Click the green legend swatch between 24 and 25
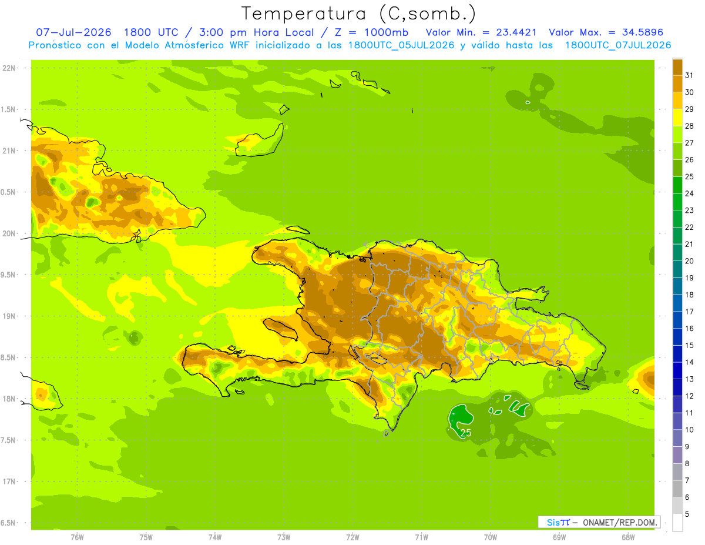The width and height of the screenshot is (705, 545). coord(677,185)
